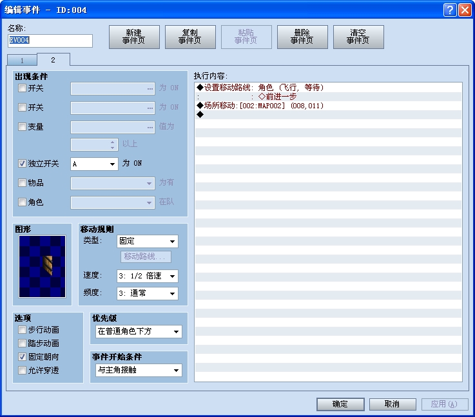Viewport: 475px width, 417px height.
Task: Click the 名称 event name field
Action: click(50, 41)
